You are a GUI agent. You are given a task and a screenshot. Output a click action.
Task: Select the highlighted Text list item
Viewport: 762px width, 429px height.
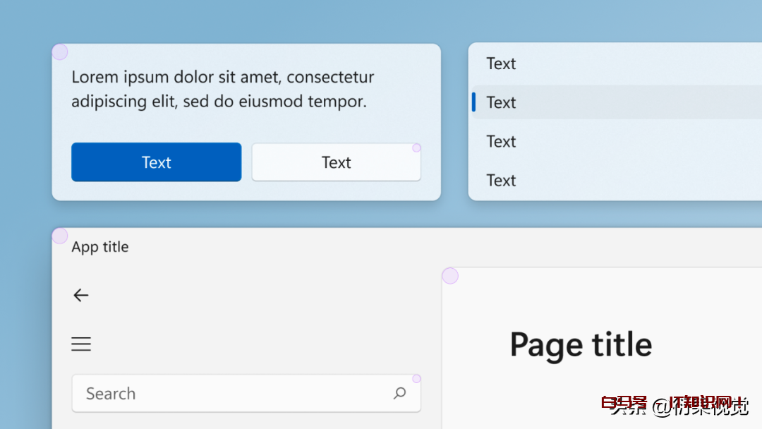tap(501, 102)
